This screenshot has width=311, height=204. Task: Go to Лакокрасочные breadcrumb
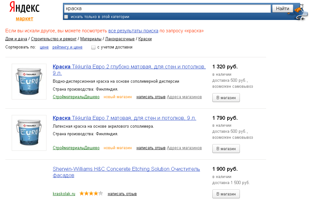point(120,39)
